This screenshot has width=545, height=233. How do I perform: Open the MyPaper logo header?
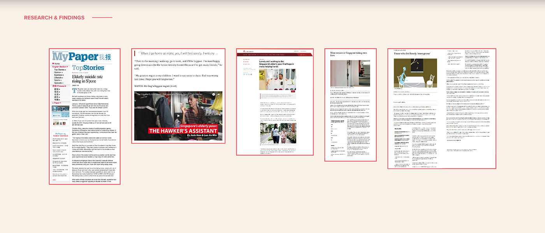pyautogui.click(x=82, y=57)
